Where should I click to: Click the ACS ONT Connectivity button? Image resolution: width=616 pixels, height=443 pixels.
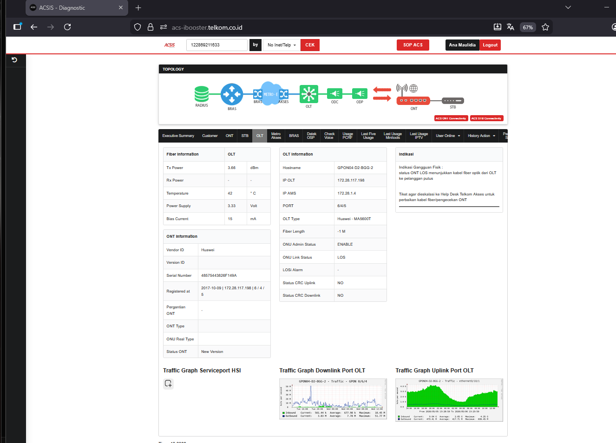[x=451, y=118]
